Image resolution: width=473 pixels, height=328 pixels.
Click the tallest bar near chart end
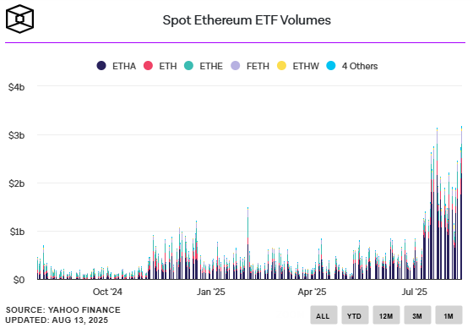coord(461,202)
